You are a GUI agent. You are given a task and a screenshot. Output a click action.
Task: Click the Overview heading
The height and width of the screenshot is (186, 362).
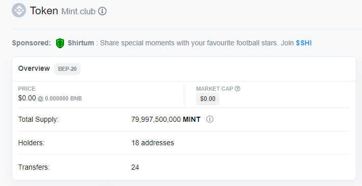click(x=34, y=68)
